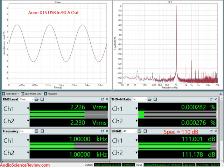
Task: Click Save Meter Data
Action: tap(31, 94)
